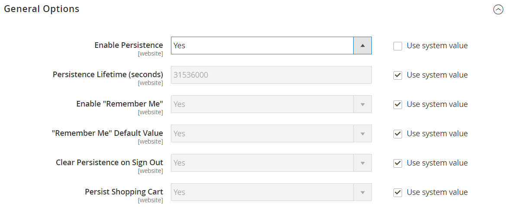Open the Enable "Remember Me" select box

pos(271,104)
